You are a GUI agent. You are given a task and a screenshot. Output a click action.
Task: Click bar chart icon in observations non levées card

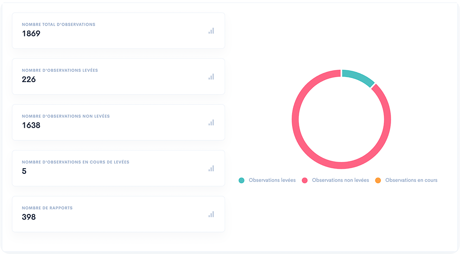[x=211, y=123]
